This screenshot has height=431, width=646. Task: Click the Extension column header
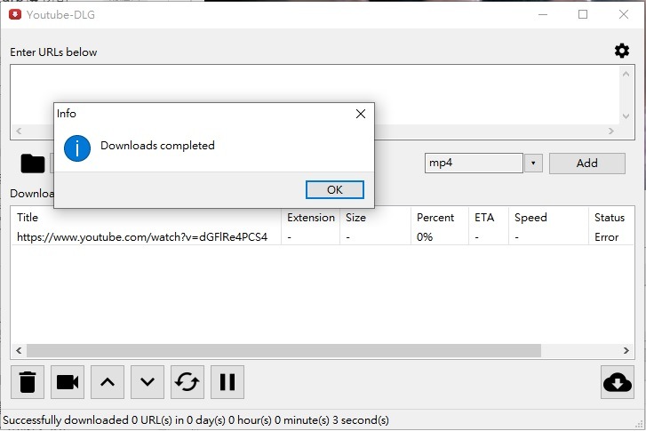pyautogui.click(x=311, y=217)
